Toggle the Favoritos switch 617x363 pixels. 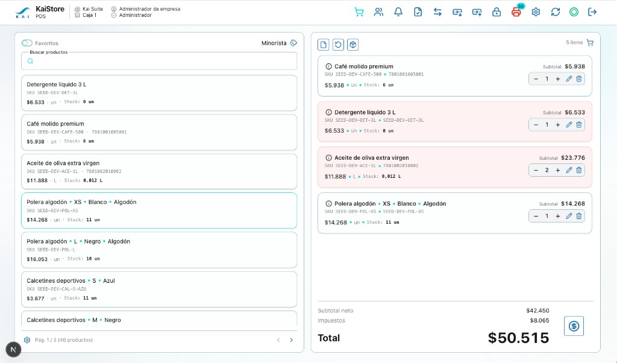point(27,43)
